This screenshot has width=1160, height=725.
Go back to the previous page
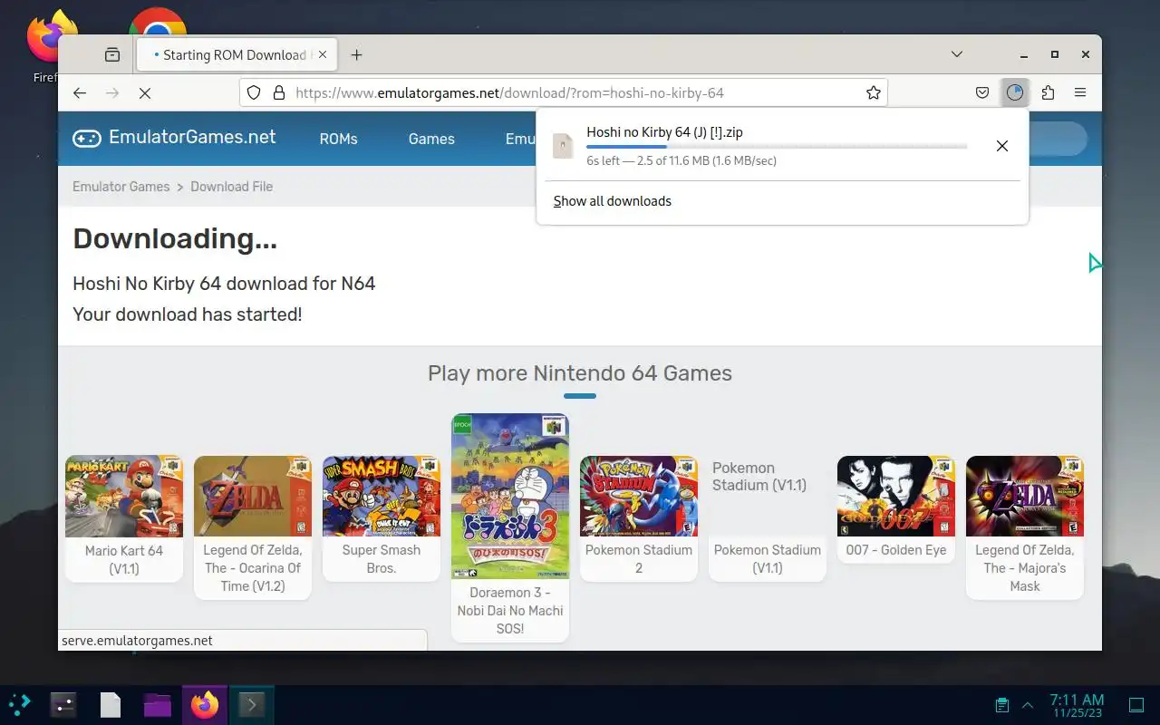(x=80, y=92)
